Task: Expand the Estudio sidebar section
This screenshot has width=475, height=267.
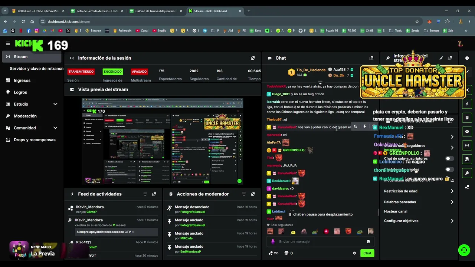Action: 55,104
